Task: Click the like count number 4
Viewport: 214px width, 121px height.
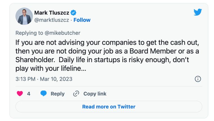Action: (29, 94)
